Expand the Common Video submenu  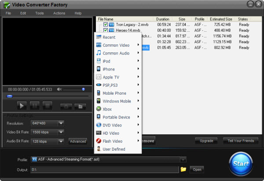pos(138,44)
